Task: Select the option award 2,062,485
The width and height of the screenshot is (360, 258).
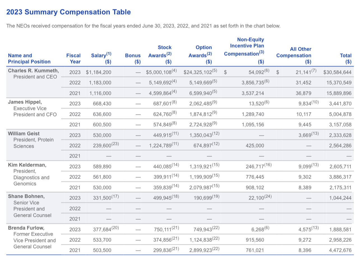Action: click(x=200, y=104)
